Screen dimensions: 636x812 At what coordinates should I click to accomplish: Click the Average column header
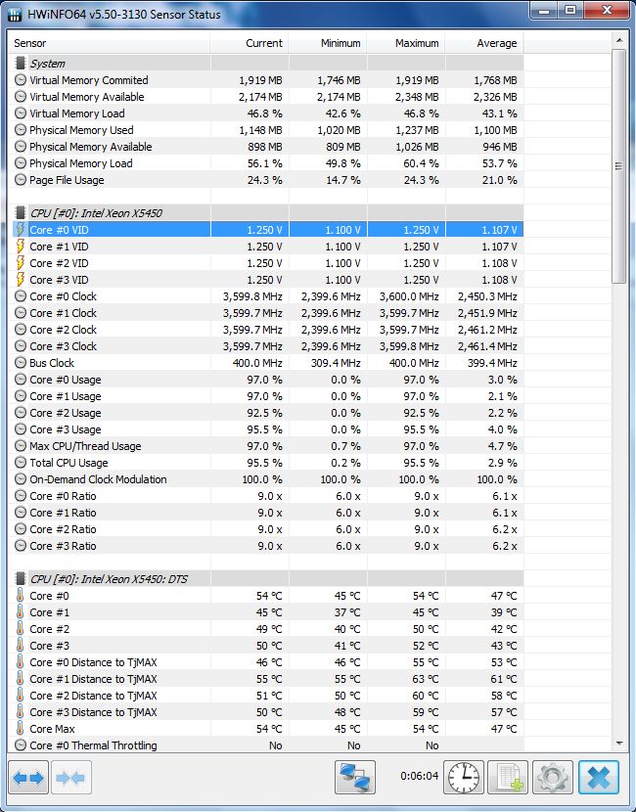pyautogui.click(x=484, y=43)
